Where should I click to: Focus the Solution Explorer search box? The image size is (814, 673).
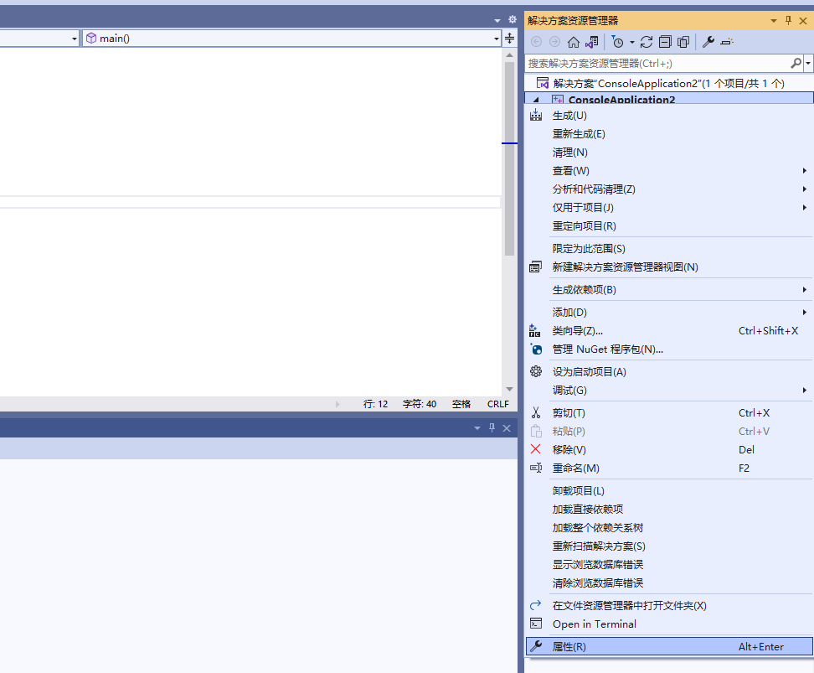[657, 64]
